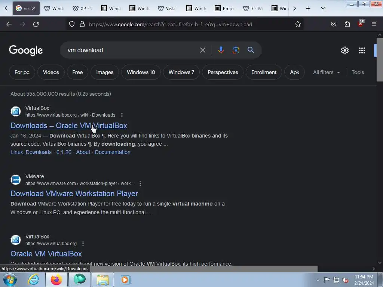The height and width of the screenshot is (287, 383).
Task: Open Oracle VM VirtualBox result link
Action: pos(46,254)
